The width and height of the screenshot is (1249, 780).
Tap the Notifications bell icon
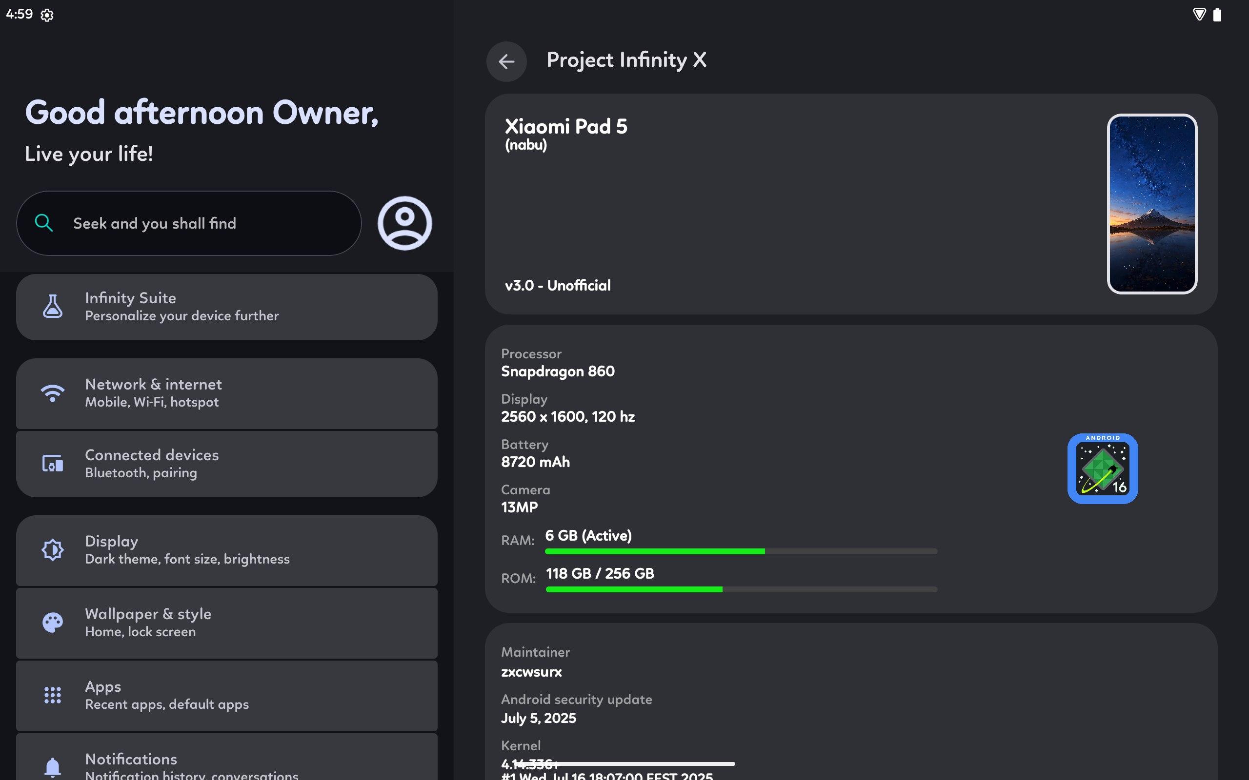(53, 768)
